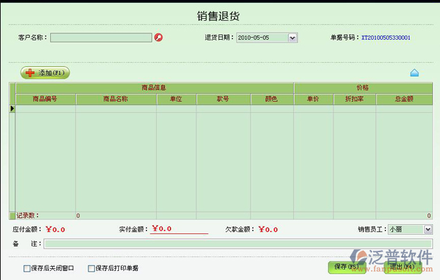Toggle 保存后打印单据 checkbox
Screen dimensions: 440x280
91,268
